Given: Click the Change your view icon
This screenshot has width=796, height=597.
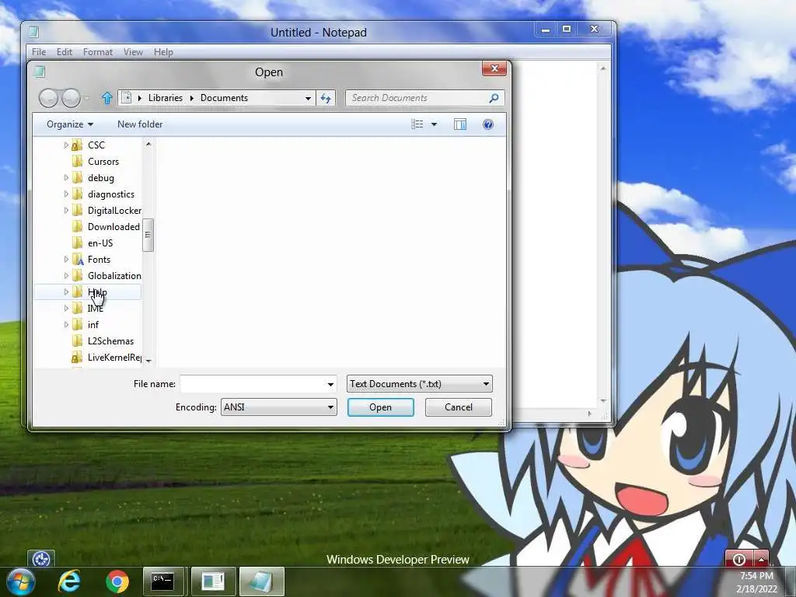Looking at the screenshot, I should 417,124.
